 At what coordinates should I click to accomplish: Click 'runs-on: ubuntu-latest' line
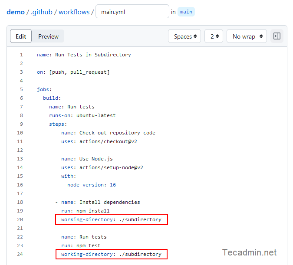pyautogui.click(x=82, y=115)
